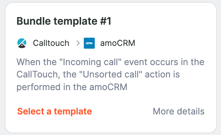Choose the orange Select a template link

[54, 111]
